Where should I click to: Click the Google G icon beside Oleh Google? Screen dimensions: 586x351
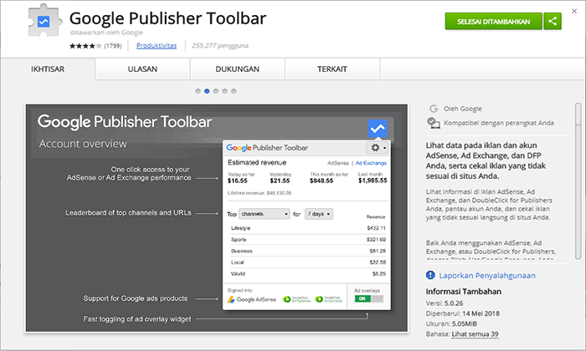(x=433, y=109)
